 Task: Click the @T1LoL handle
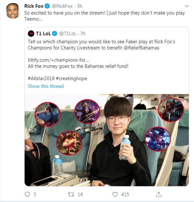68,34
